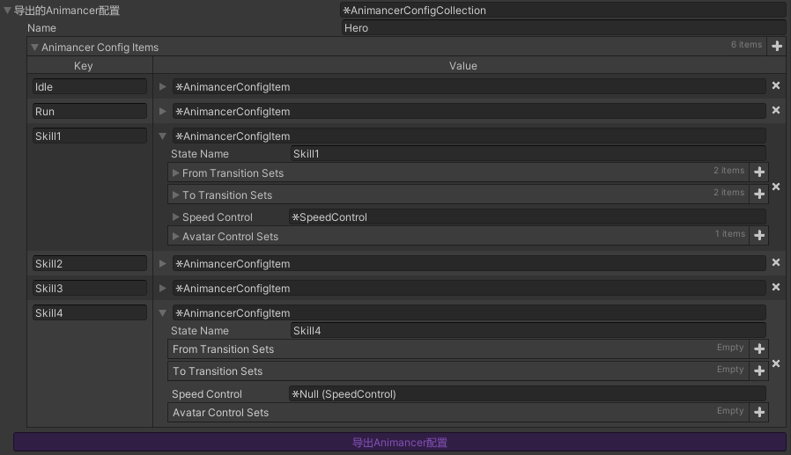This screenshot has width=791, height=455.
Task: Click the Value column header
Action: 463,66
